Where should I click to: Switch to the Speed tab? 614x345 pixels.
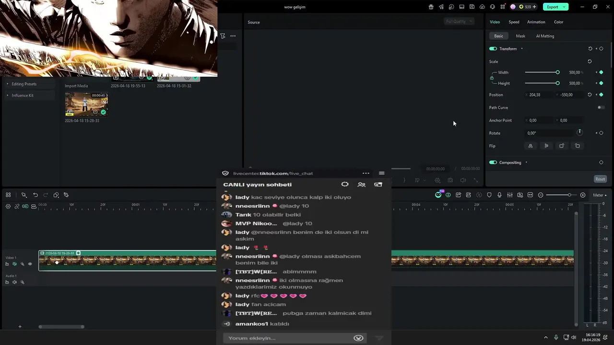tap(514, 22)
